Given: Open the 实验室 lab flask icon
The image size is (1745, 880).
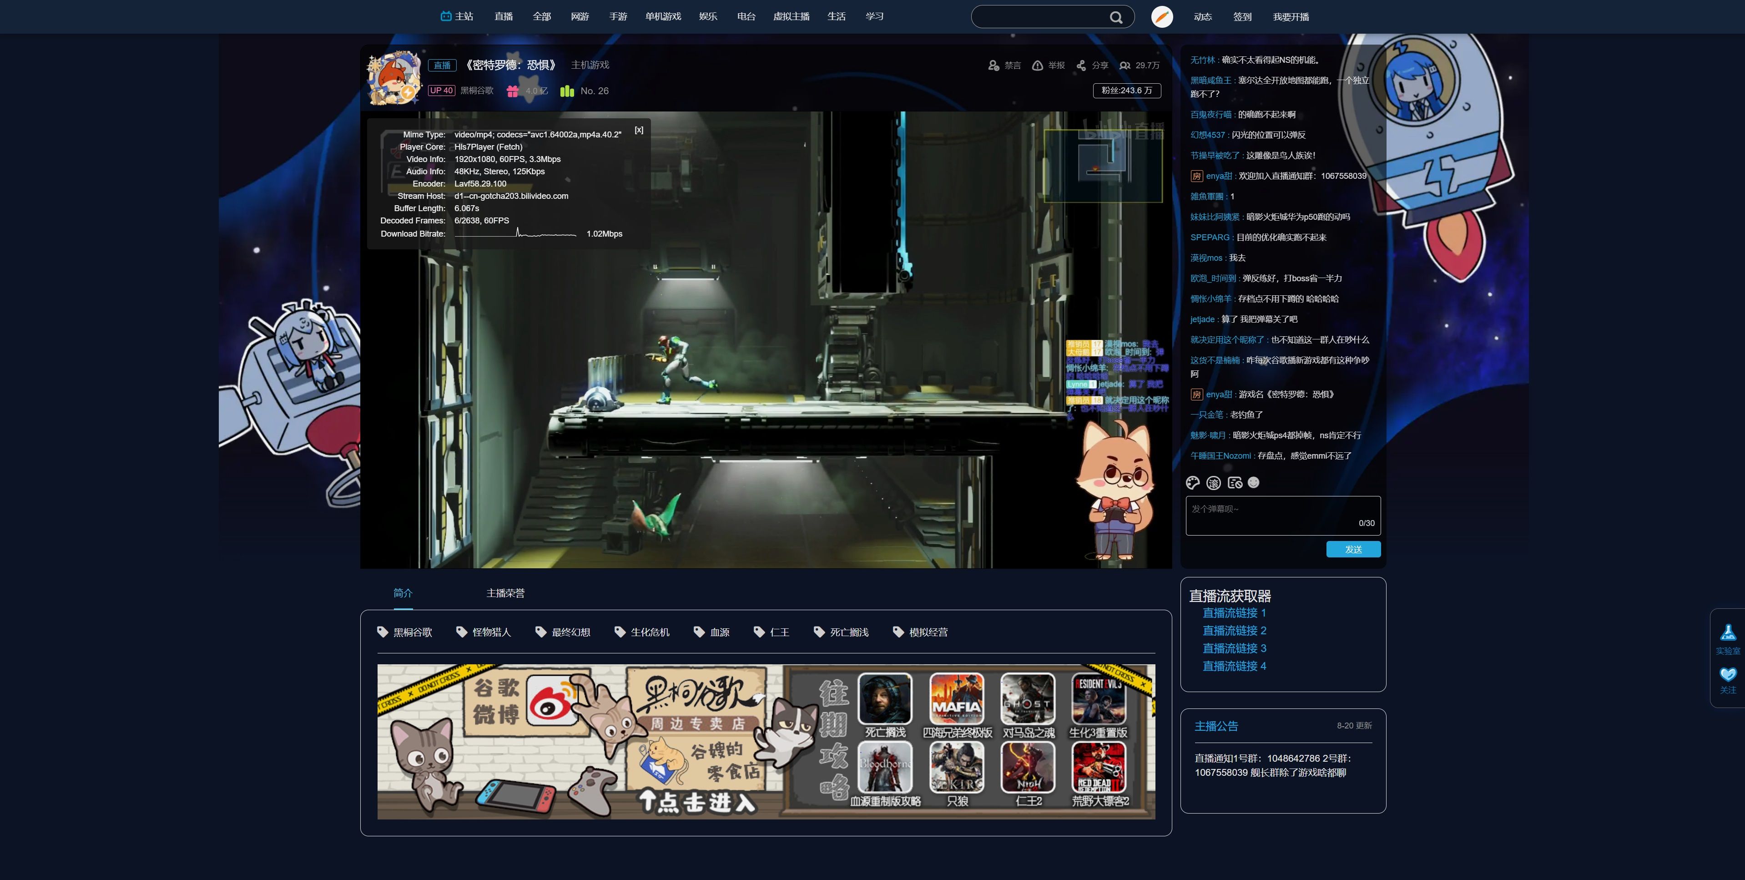Looking at the screenshot, I should click(1727, 633).
